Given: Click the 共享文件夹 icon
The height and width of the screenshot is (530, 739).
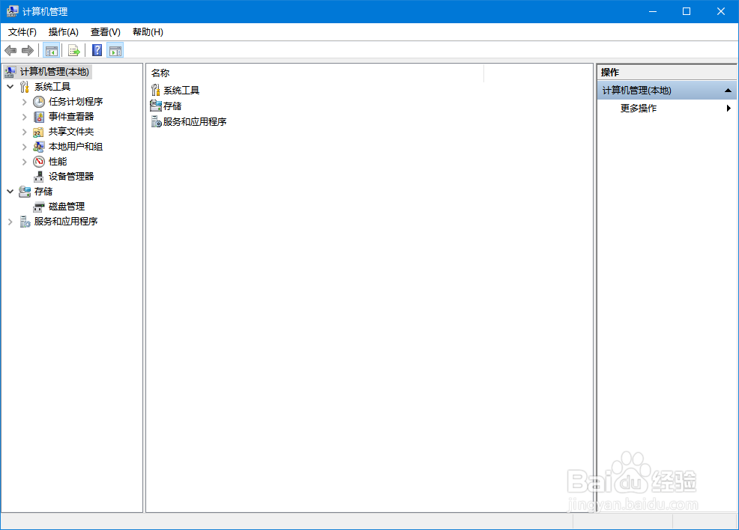Looking at the screenshot, I should tap(39, 132).
